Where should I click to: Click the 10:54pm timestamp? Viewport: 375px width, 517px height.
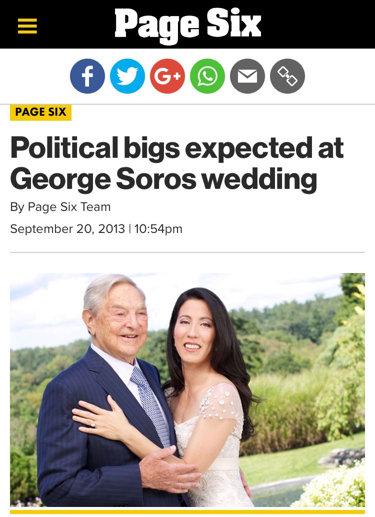coord(158,229)
